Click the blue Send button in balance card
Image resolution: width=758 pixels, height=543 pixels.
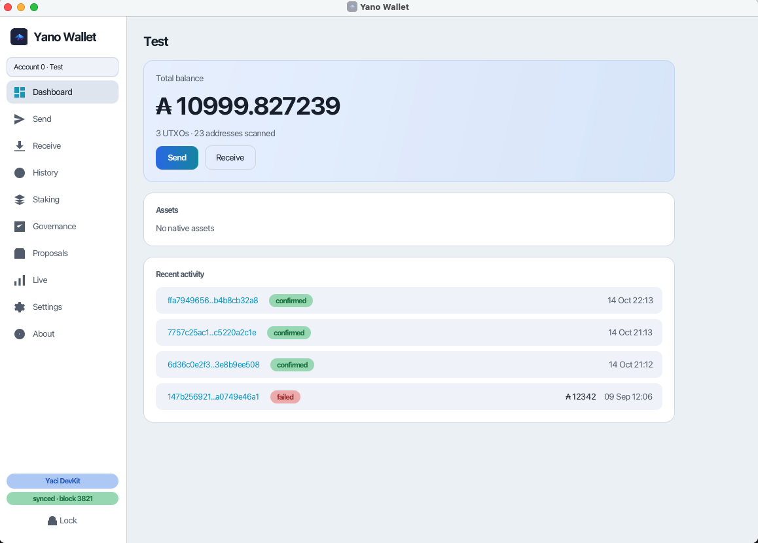177,158
